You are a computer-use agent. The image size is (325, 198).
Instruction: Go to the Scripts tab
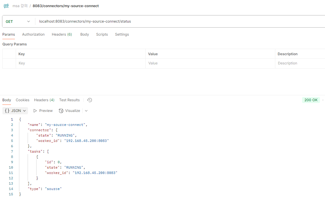pos(102,34)
